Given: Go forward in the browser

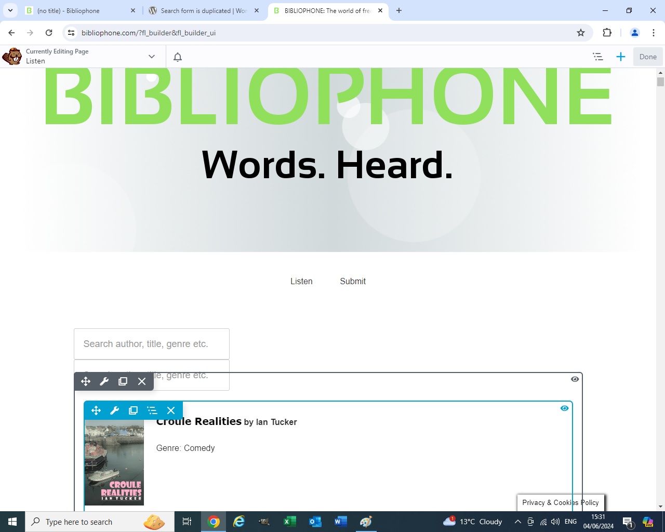Looking at the screenshot, I should [x=30, y=33].
